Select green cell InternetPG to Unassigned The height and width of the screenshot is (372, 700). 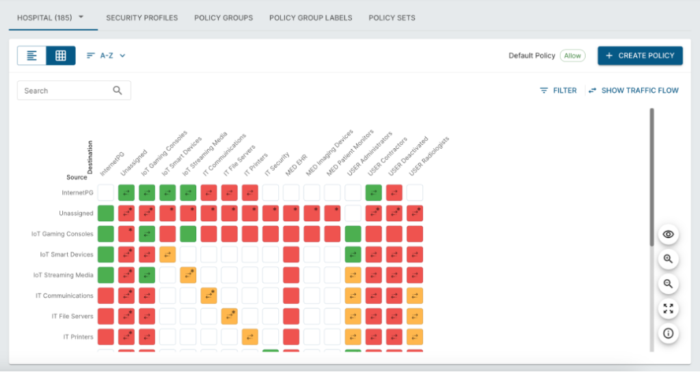[126, 192]
